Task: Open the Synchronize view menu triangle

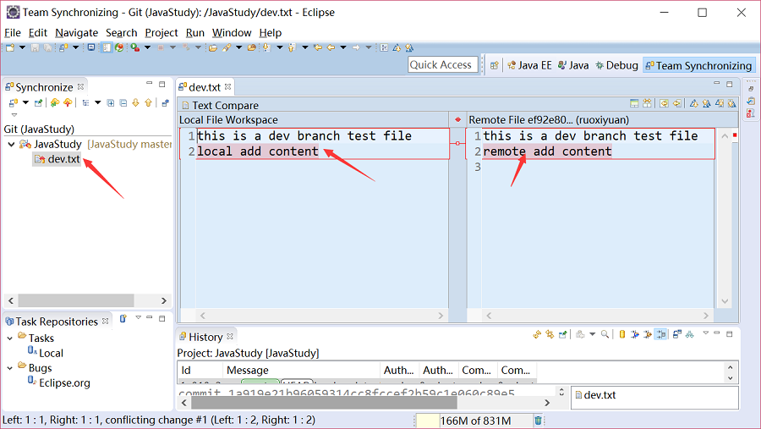Action: 14,115
